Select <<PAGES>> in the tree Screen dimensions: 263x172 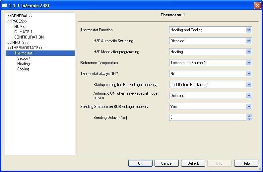(17, 21)
